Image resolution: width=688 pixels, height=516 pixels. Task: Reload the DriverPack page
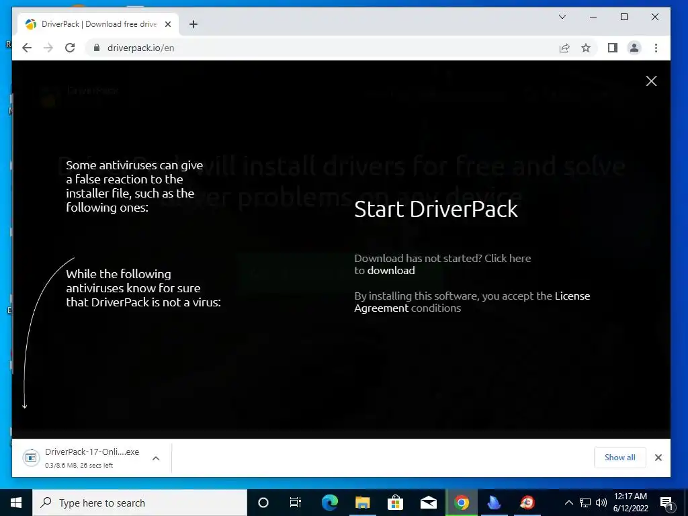point(70,48)
